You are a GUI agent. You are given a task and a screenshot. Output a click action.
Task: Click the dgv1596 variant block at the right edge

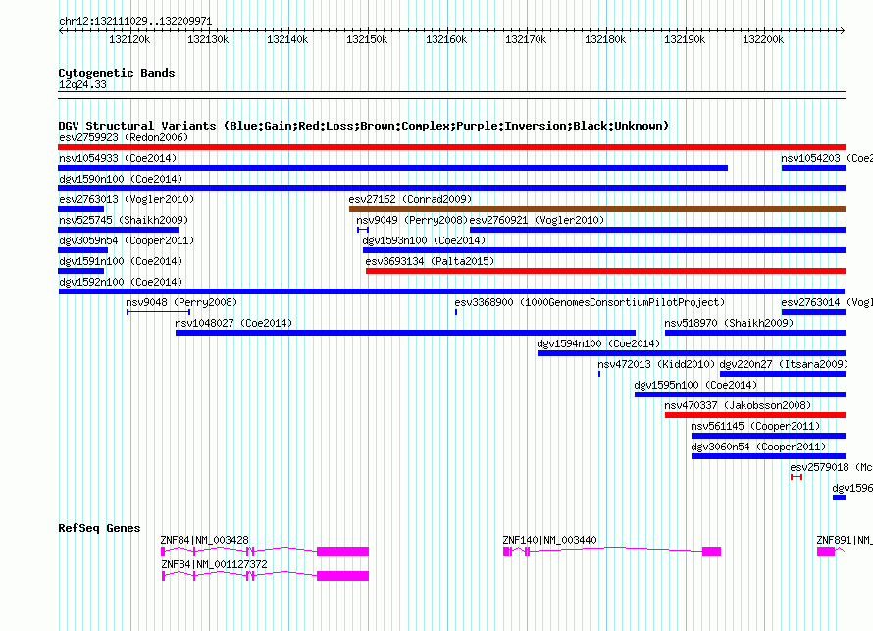coord(839,498)
